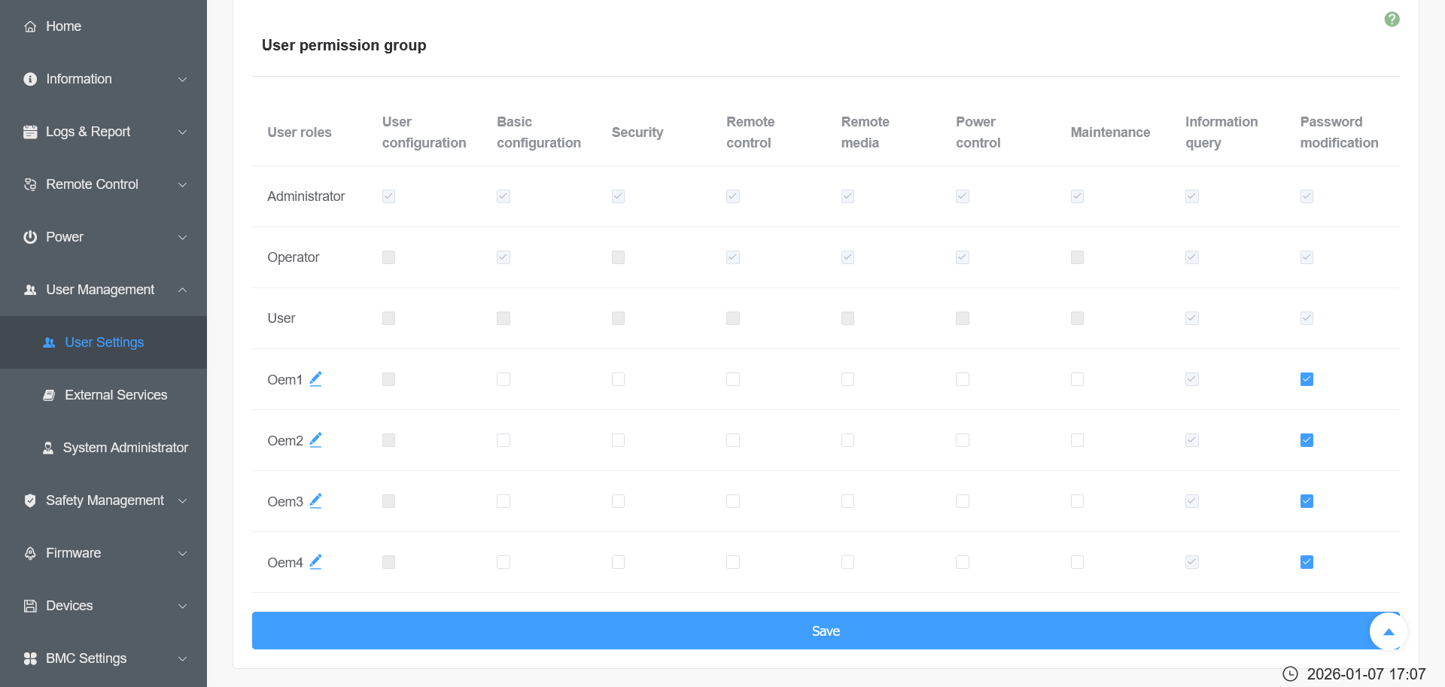
Task: Open the green help question mark icon
Action: pyautogui.click(x=1392, y=20)
